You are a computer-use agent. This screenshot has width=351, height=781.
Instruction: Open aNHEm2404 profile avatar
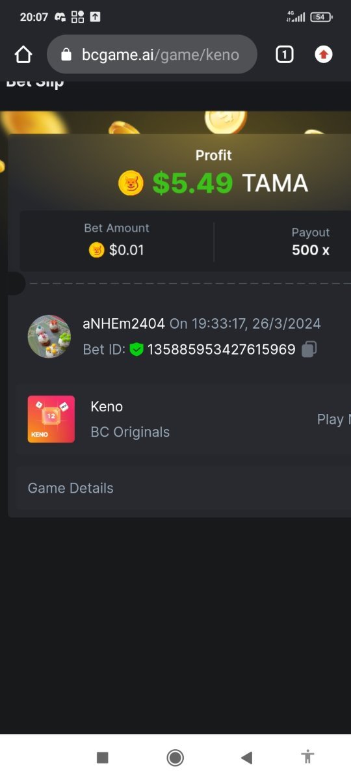[x=49, y=337]
